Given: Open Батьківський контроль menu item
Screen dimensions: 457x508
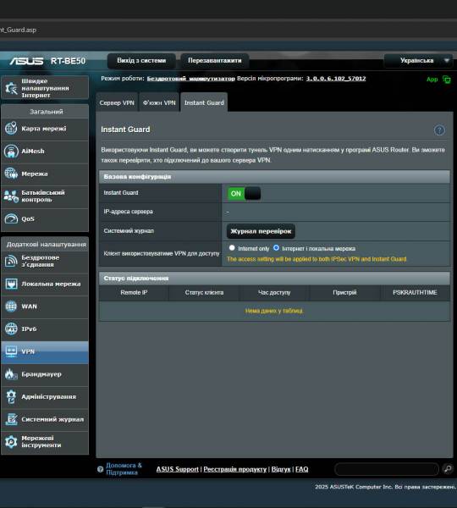Looking at the screenshot, I should click(45, 196).
